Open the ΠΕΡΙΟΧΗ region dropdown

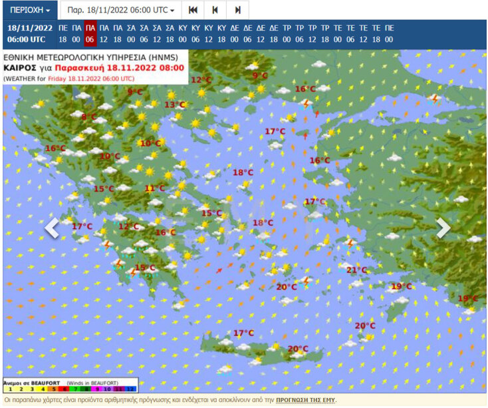click(x=30, y=11)
